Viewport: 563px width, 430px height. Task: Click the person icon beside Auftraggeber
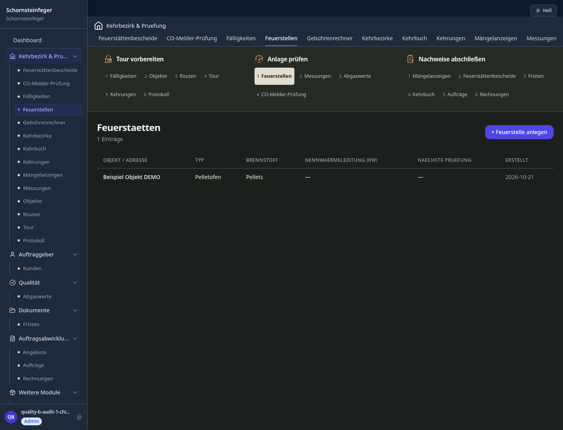point(13,254)
